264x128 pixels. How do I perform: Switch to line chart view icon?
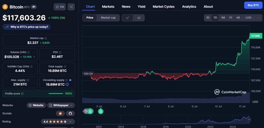click(127, 18)
